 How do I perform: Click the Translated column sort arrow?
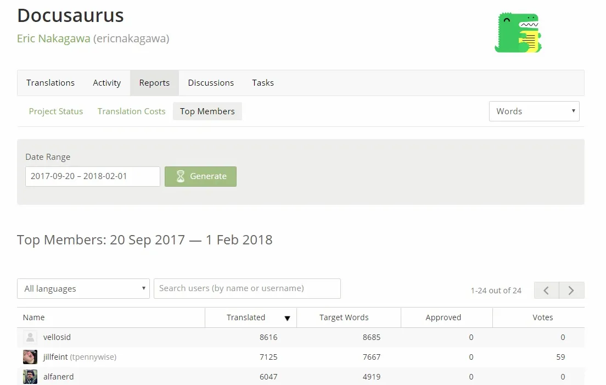point(287,318)
